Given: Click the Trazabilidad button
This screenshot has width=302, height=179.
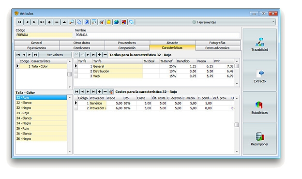Looking at the screenshot, I should 259,45.
